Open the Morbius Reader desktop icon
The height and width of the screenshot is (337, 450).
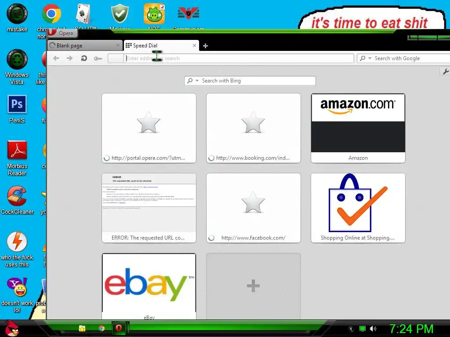tap(17, 158)
